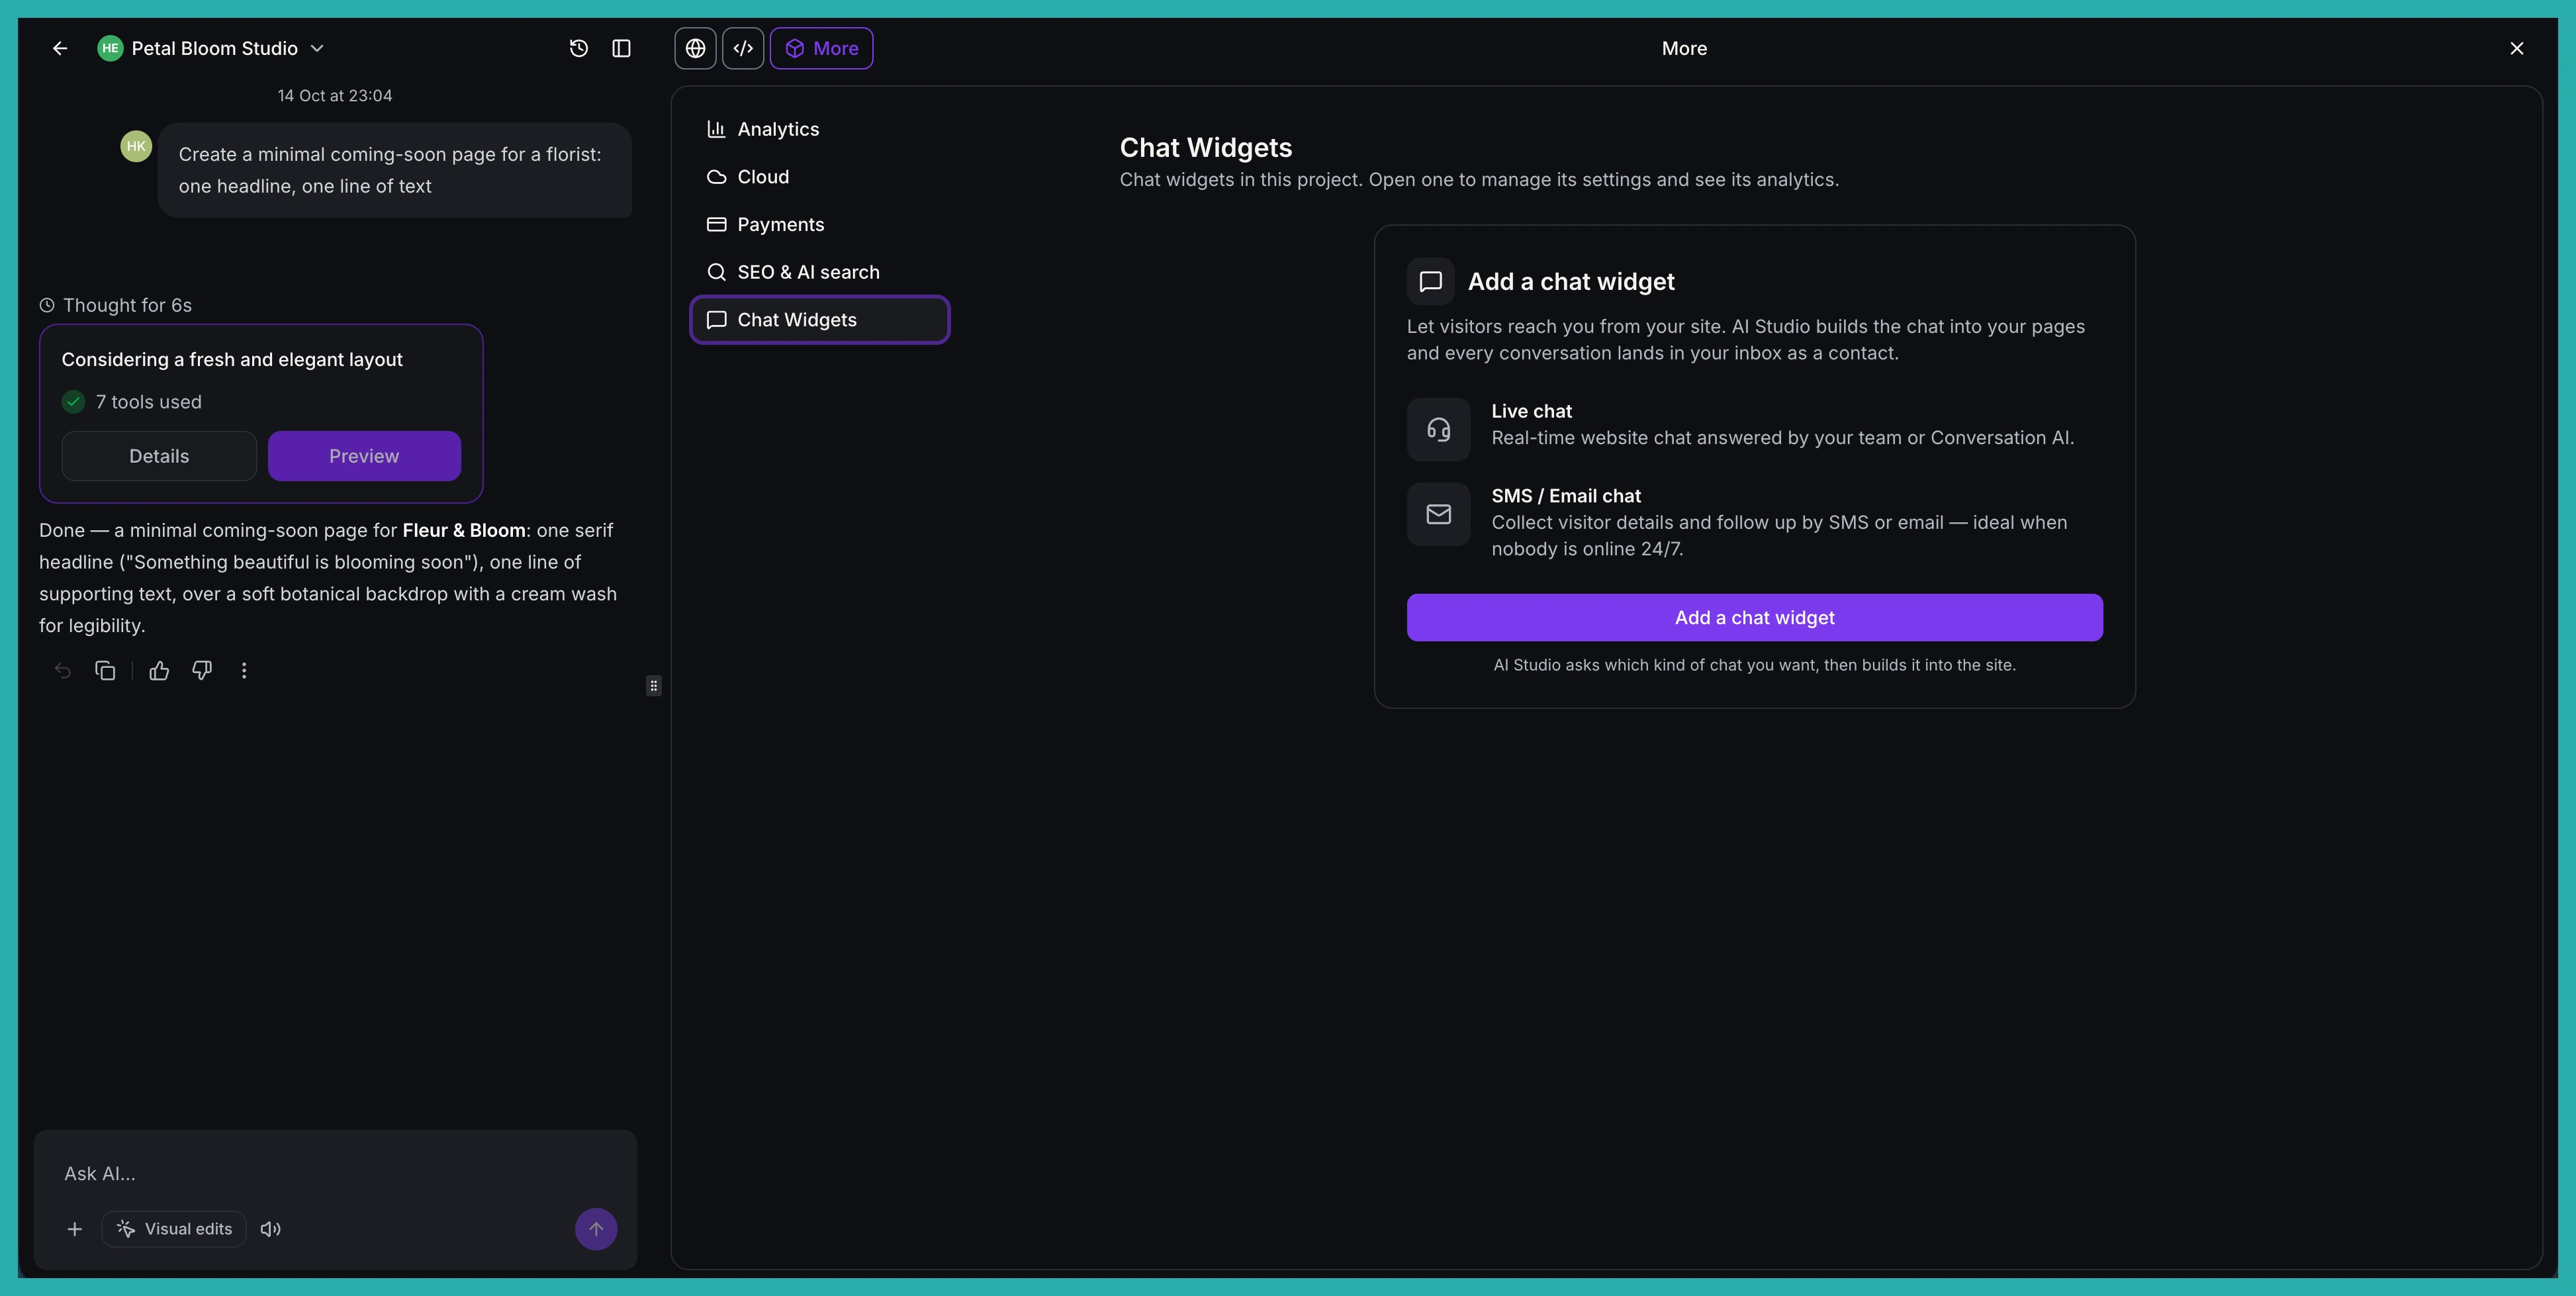Screen dimensions: 2576x1296
Task: Open the version history clock icon
Action: point(578,48)
